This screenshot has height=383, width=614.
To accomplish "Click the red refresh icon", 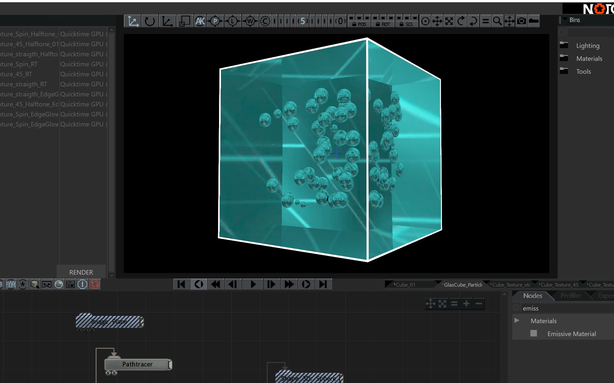I will pos(95,284).
